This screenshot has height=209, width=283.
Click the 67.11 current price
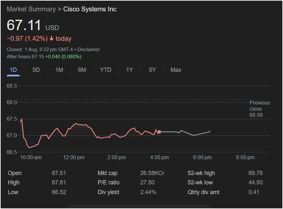click(24, 25)
